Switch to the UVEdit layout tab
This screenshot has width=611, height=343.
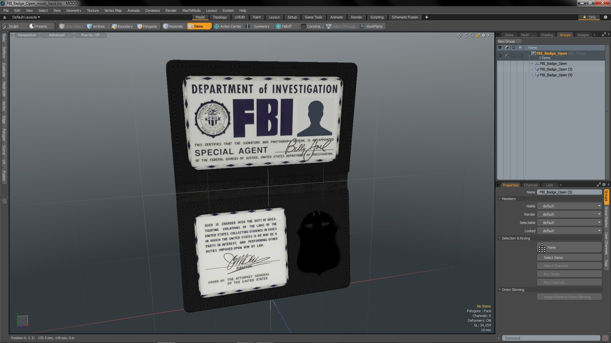coord(240,17)
